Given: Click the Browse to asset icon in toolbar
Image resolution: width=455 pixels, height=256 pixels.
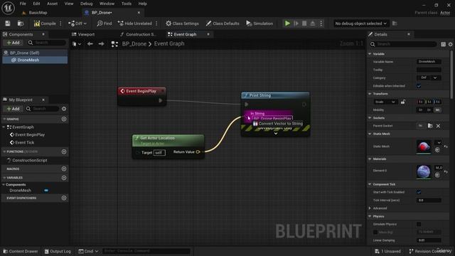Looking at the screenshot, I should point(21,23).
